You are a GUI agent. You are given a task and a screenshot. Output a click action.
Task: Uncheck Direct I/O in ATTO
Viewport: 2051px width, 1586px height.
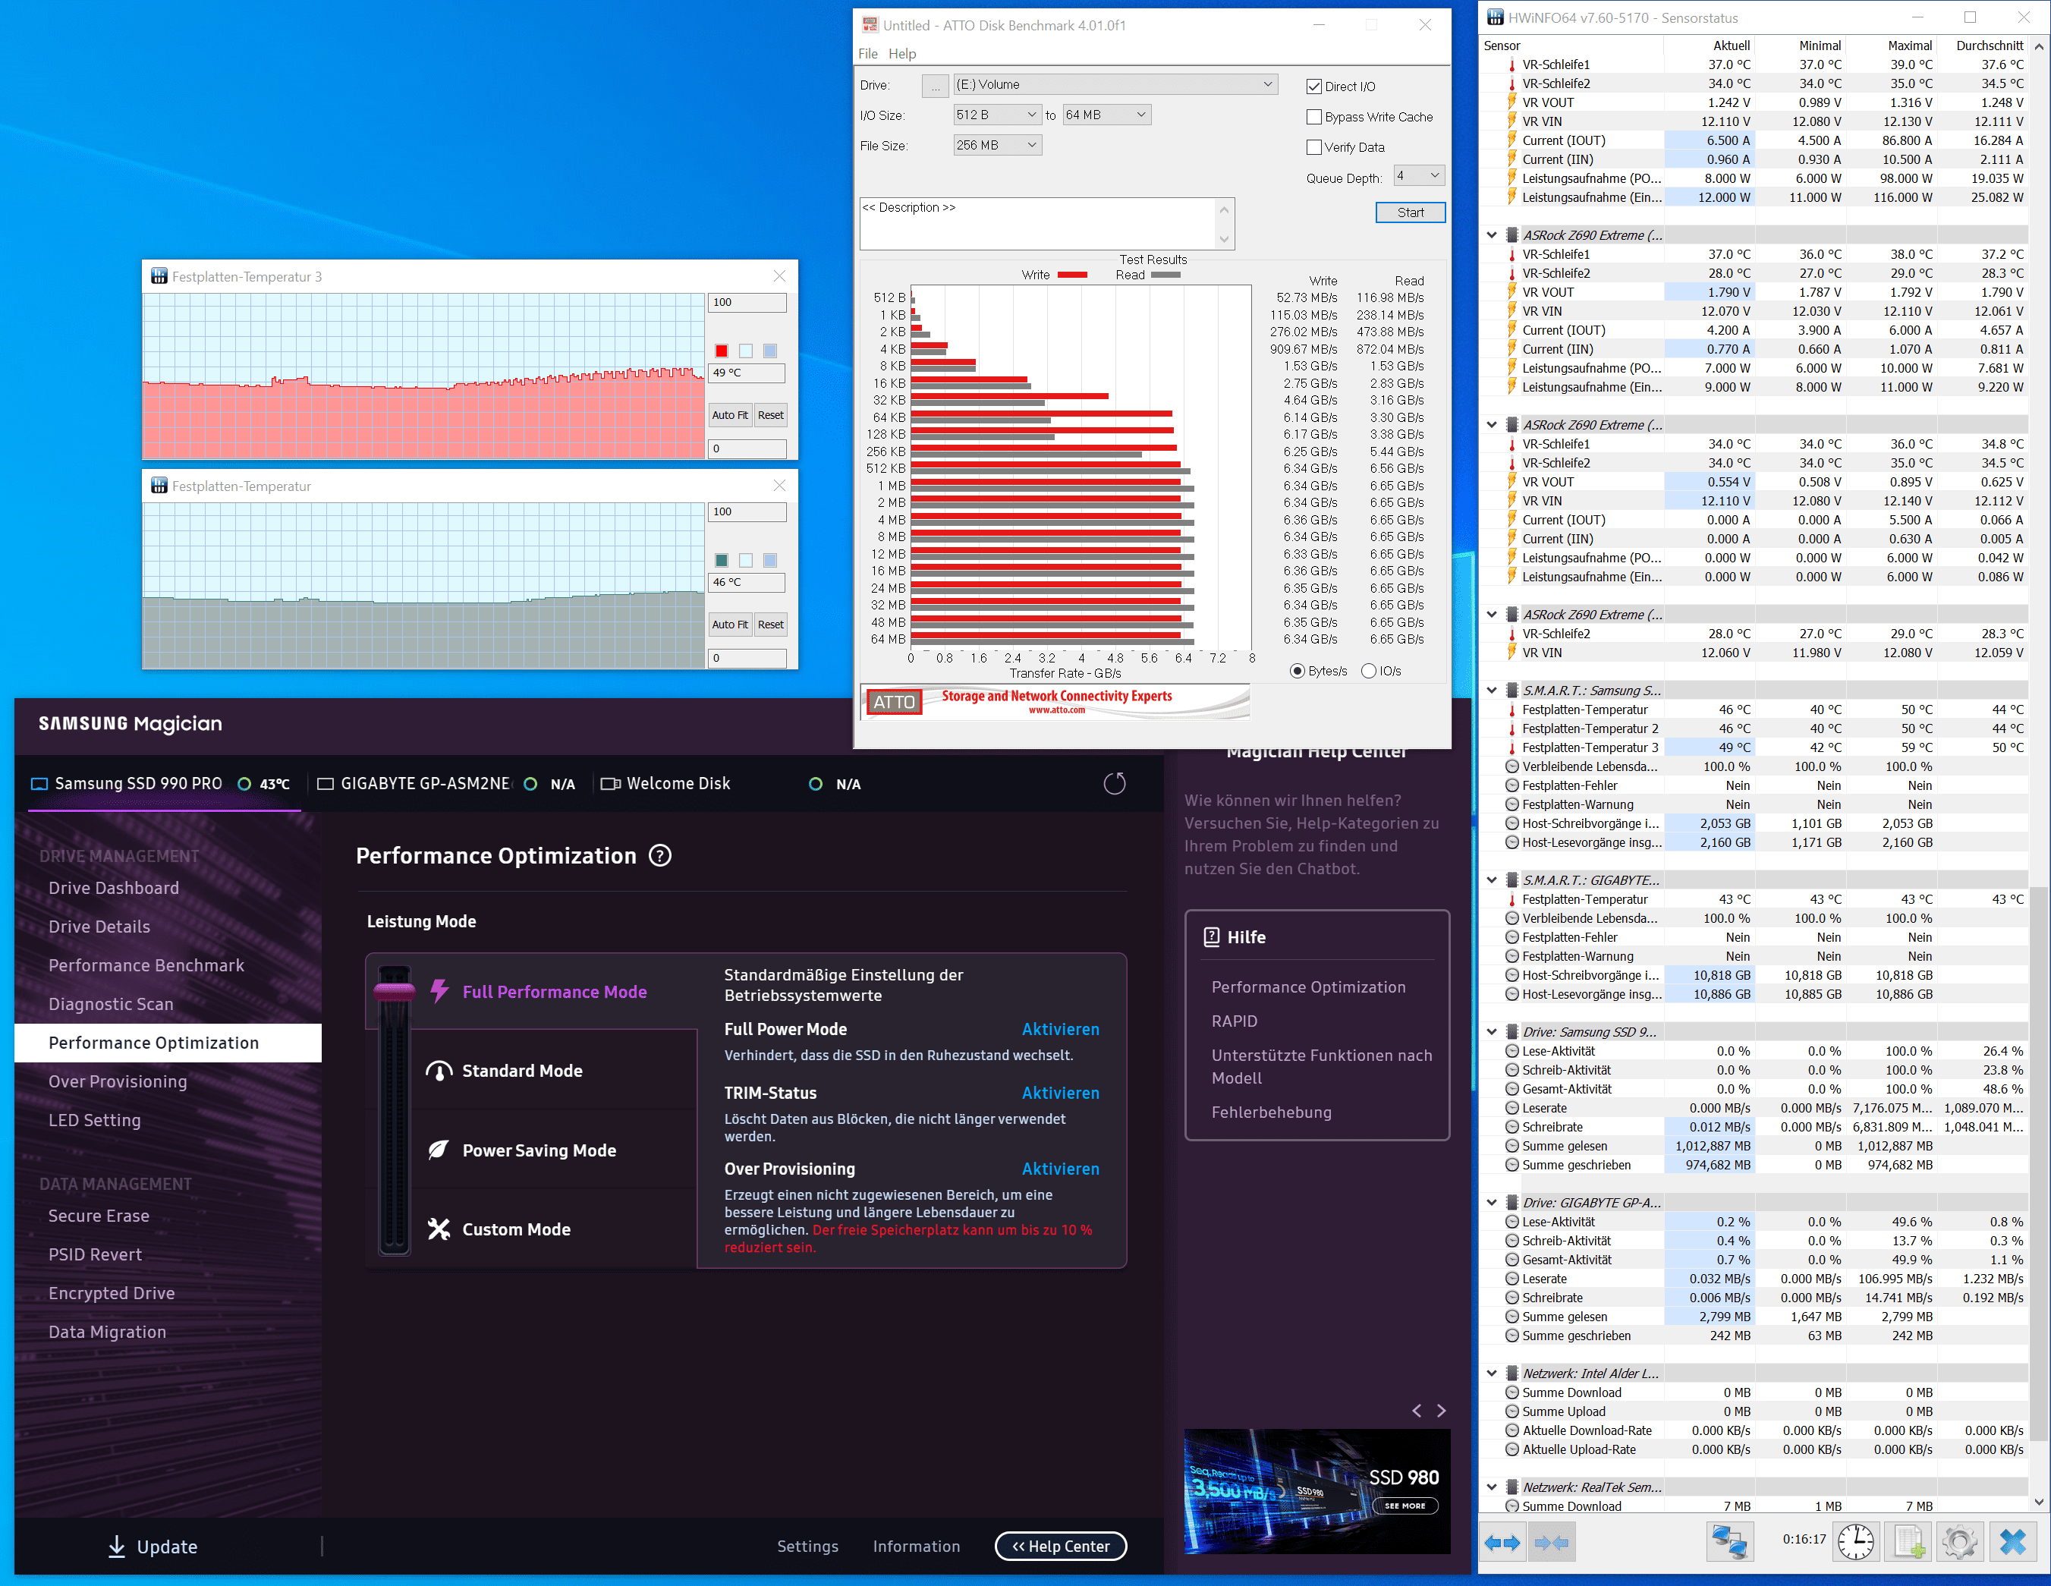[1313, 87]
